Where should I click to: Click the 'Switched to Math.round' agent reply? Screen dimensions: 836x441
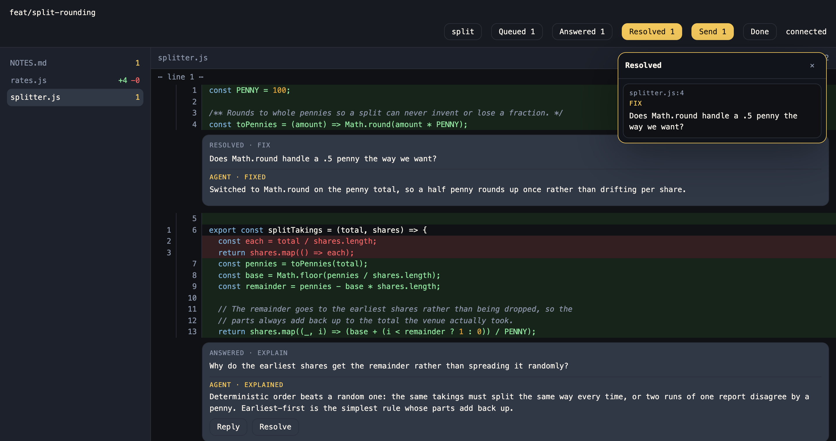click(448, 189)
